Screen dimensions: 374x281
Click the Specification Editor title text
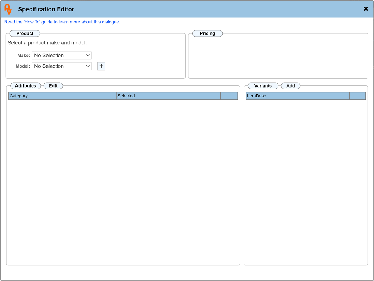46,9
